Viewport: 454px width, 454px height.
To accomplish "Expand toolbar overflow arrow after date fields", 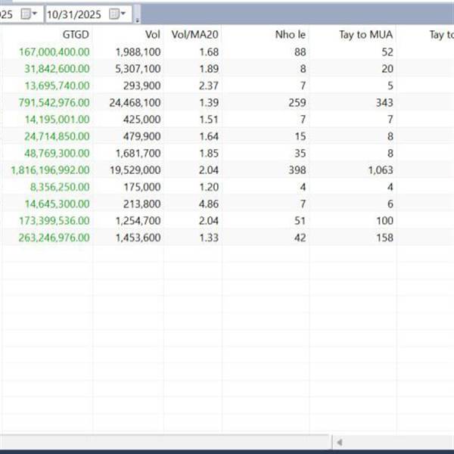I will pos(137,17).
